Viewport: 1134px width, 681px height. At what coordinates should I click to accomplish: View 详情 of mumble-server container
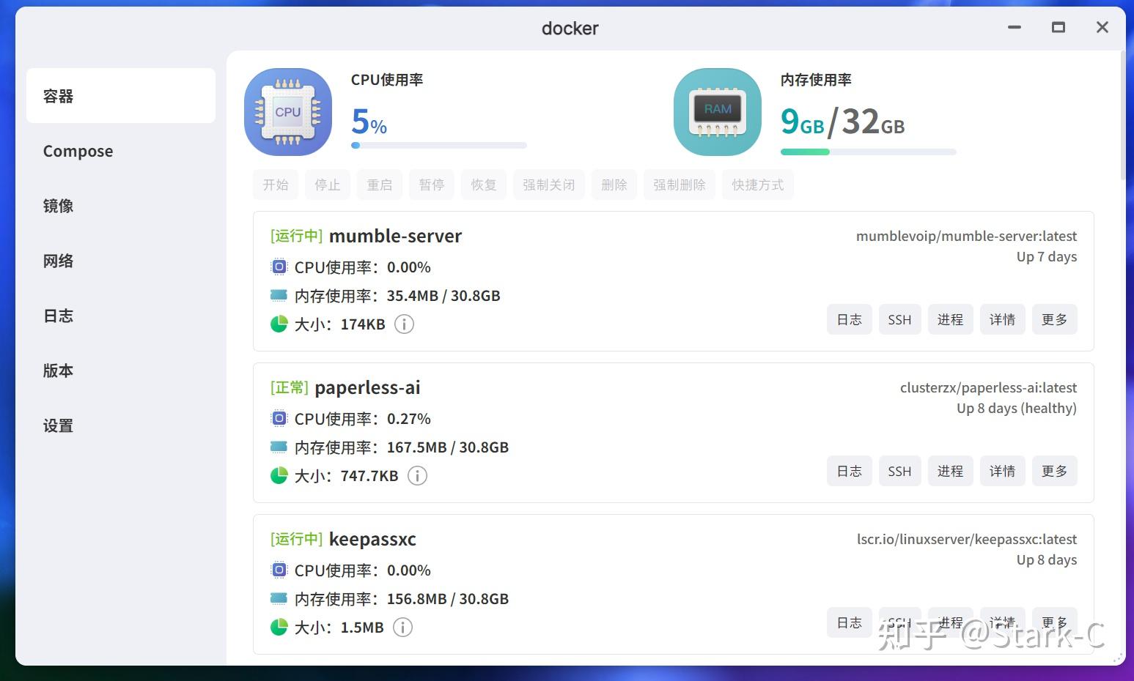(x=1002, y=319)
